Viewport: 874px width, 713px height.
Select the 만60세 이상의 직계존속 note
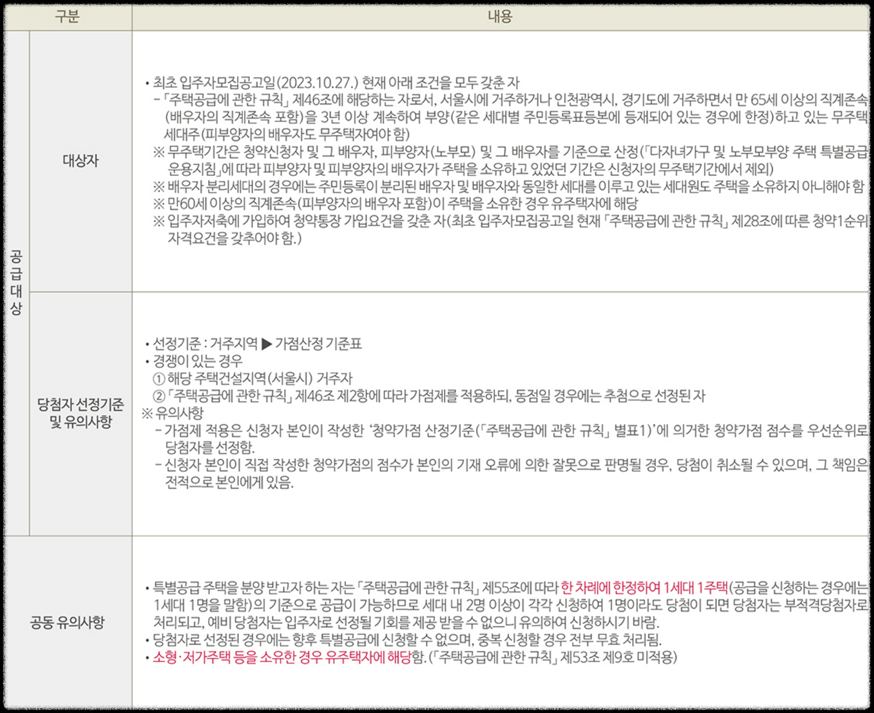[359, 202]
